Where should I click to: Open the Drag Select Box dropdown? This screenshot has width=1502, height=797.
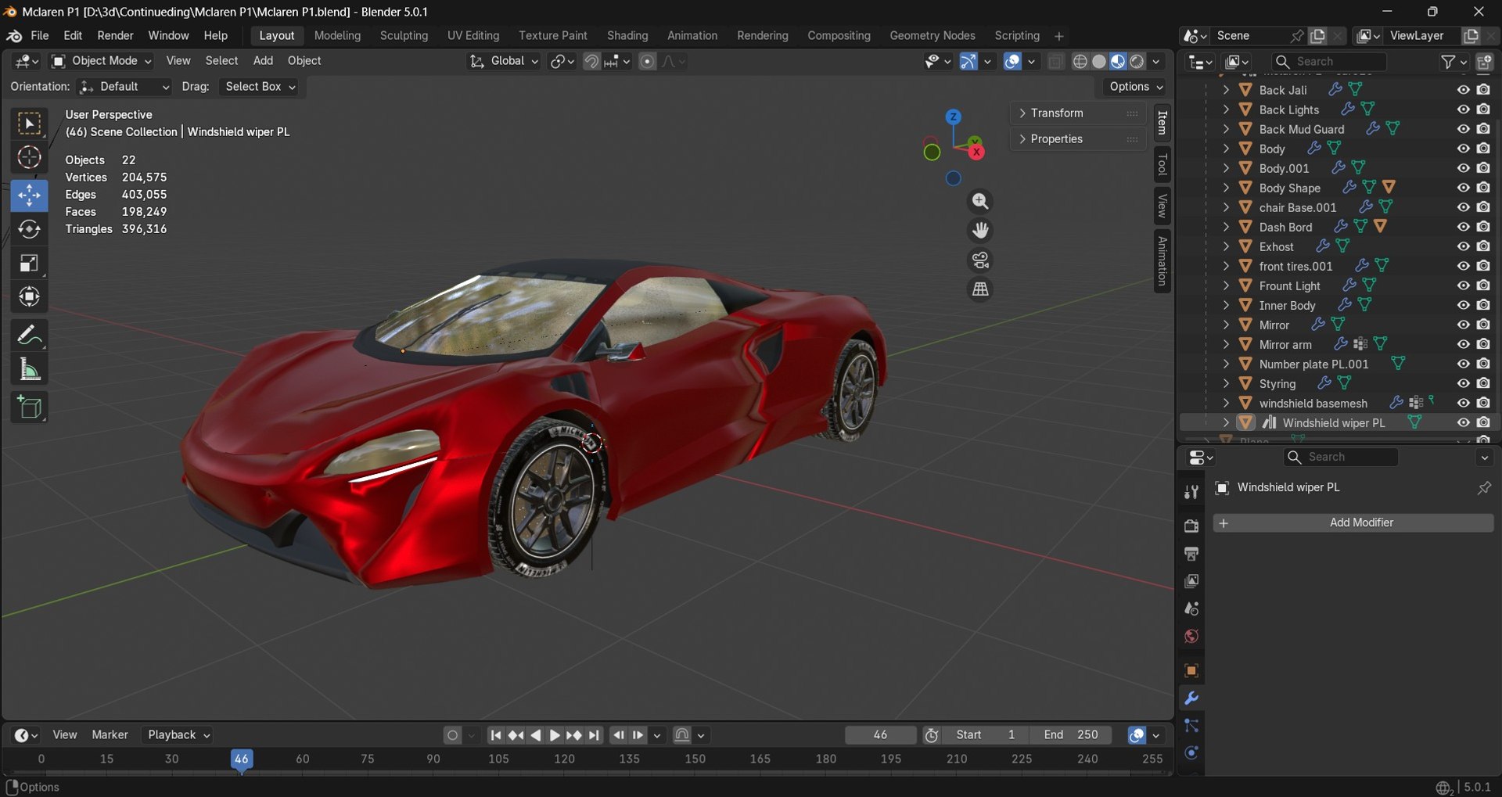coord(260,87)
